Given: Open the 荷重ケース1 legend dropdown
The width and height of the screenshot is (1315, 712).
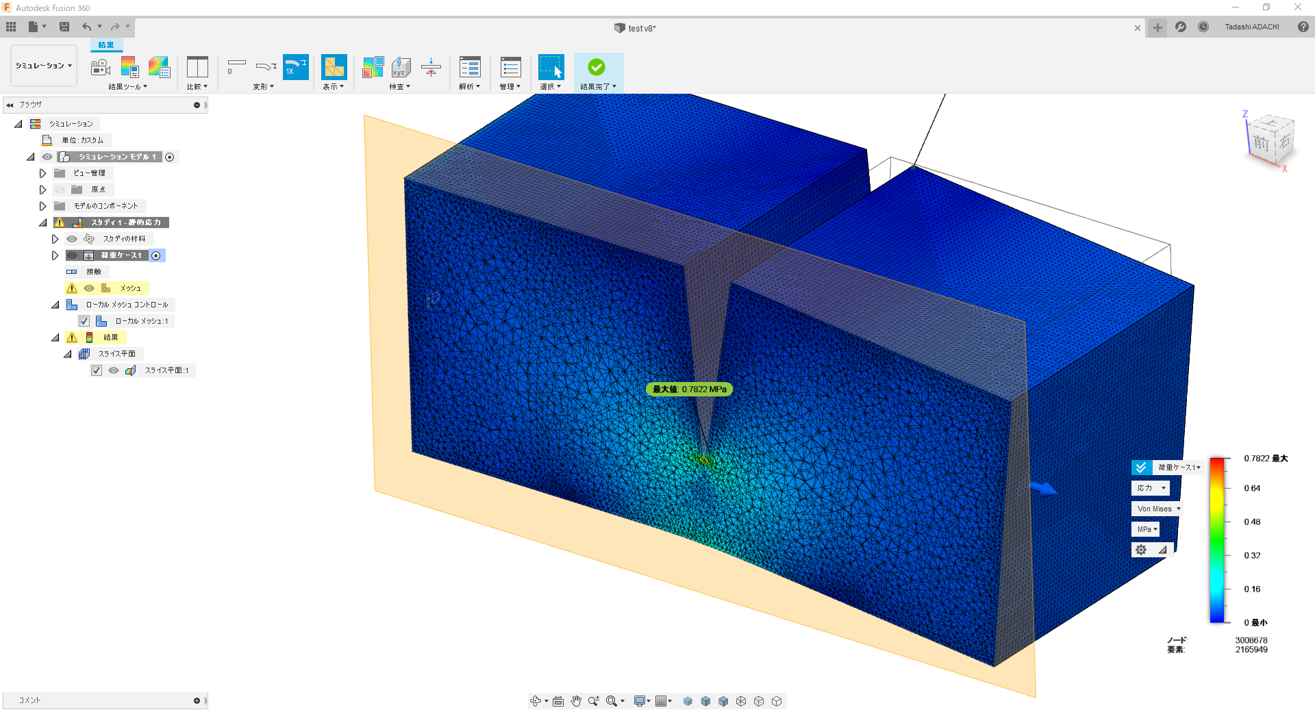Looking at the screenshot, I should pyautogui.click(x=1178, y=468).
